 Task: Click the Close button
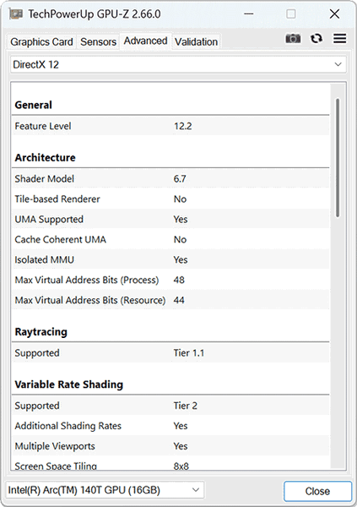[317, 491]
